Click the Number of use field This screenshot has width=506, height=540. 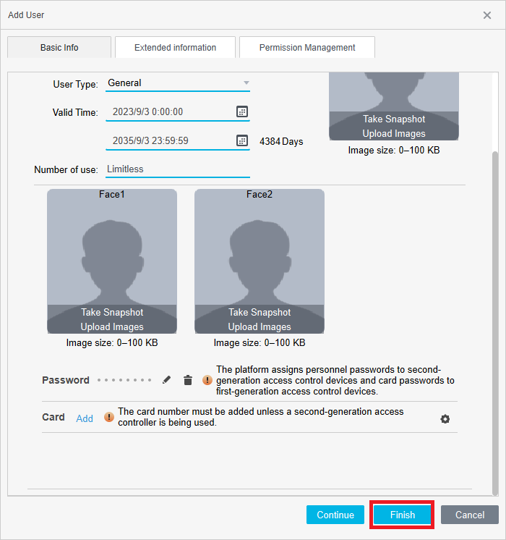(x=177, y=169)
